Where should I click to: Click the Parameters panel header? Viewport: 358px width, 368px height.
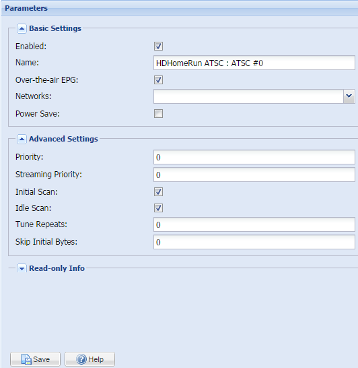[180, 8]
